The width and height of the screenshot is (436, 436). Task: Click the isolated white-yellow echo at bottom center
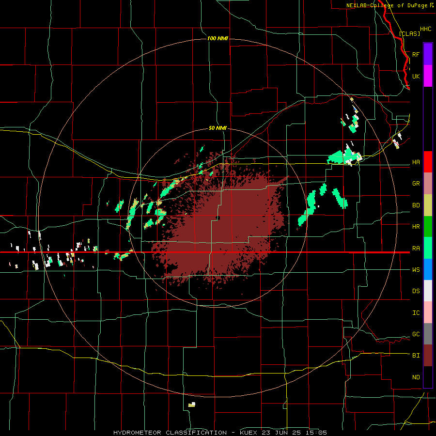click(x=191, y=405)
